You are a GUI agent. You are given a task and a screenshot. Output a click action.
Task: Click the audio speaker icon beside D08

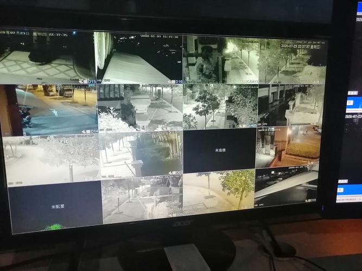tap(306, 201)
